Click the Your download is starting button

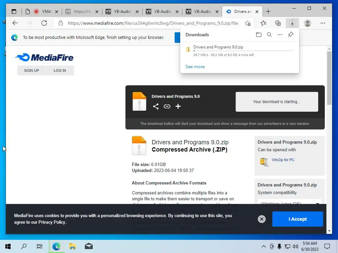click(277, 102)
